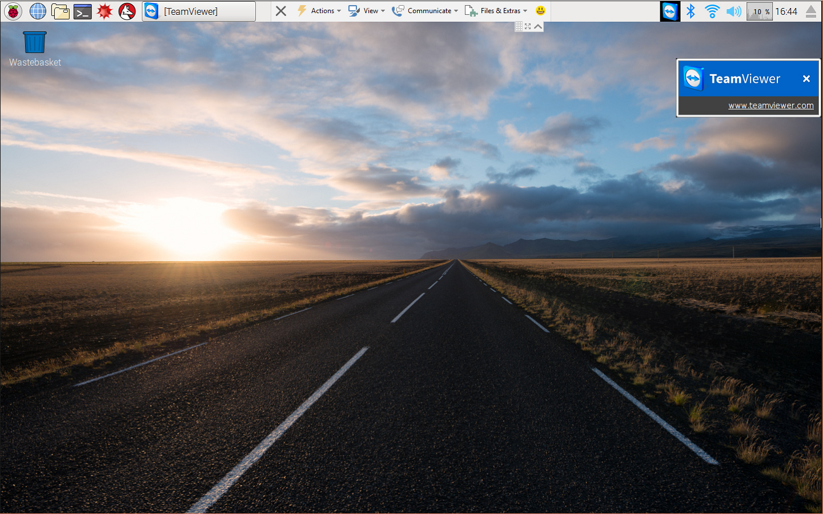Launch the Terminal from the panel

pos(82,11)
